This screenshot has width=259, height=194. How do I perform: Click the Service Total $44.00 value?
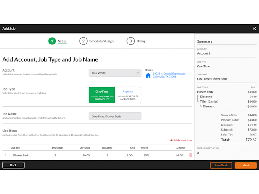coord(252,115)
